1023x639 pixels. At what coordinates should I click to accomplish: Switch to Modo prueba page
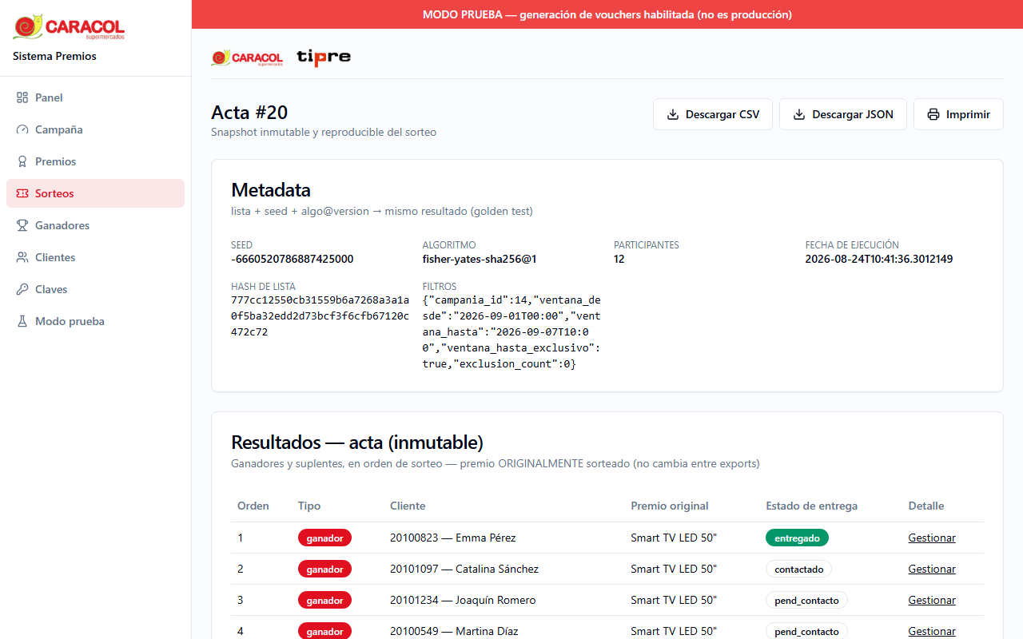95,321
